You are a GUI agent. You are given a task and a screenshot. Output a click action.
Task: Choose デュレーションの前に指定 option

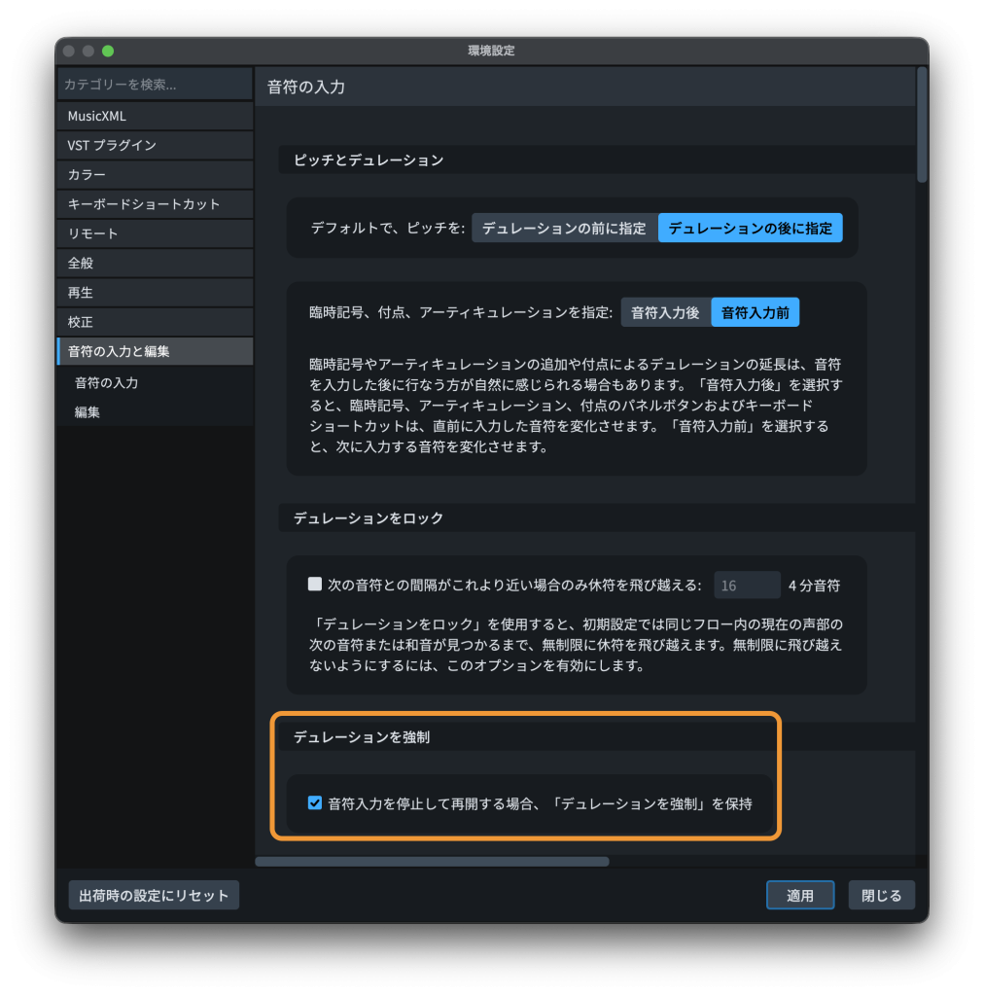pos(564,229)
